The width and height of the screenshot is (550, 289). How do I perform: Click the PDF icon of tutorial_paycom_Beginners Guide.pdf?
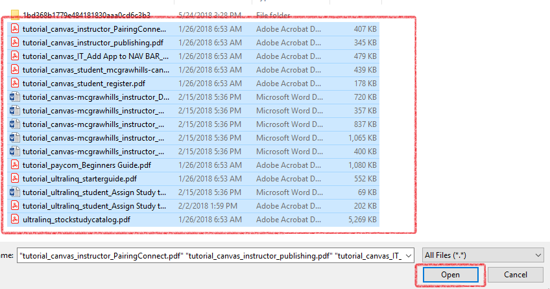tap(15, 165)
